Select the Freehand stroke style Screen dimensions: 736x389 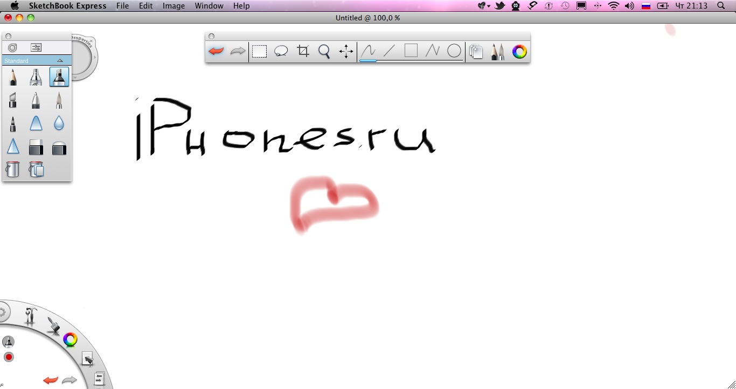pyautogui.click(x=368, y=51)
